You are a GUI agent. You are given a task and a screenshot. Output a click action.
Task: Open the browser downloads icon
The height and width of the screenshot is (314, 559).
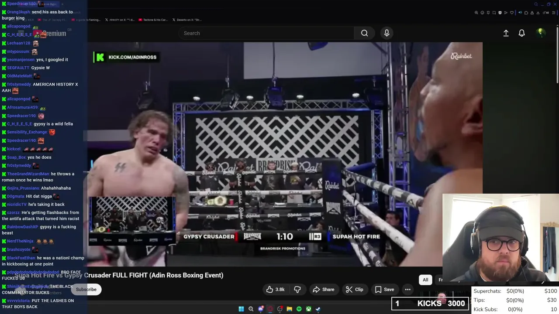click(x=538, y=13)
